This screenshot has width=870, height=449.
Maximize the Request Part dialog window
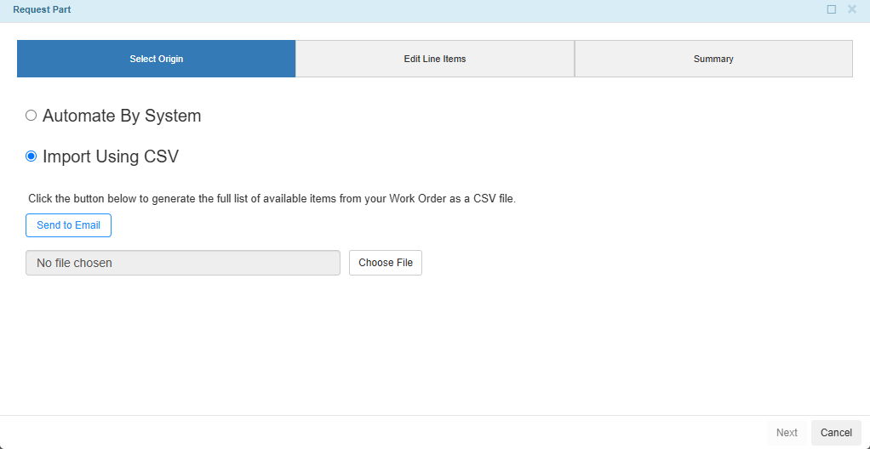click(832, 9)
